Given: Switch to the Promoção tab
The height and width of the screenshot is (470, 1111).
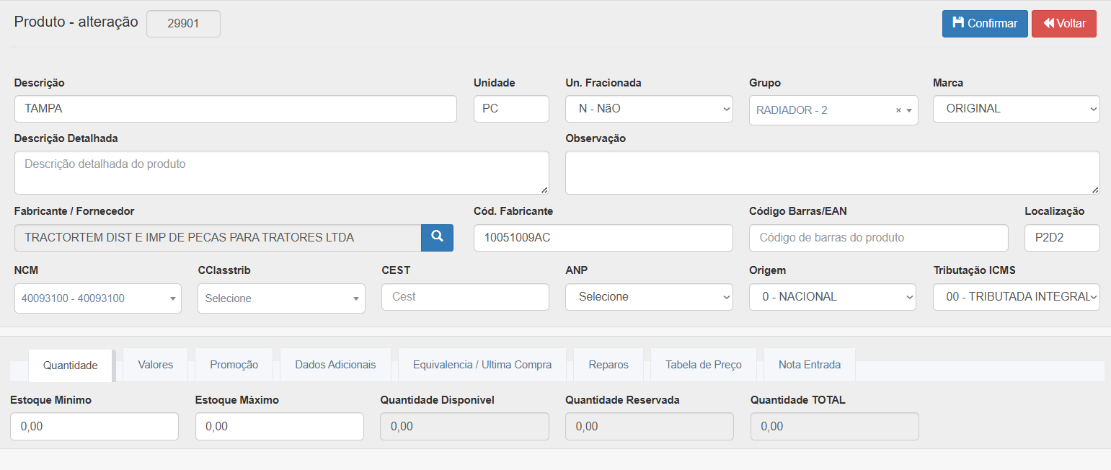Looking at the screenshot, I should [234, 365].
